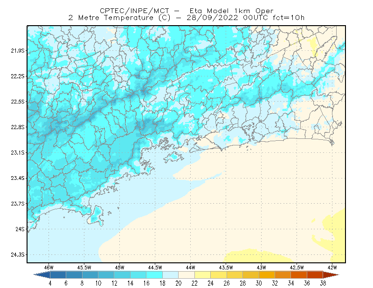Viewport: 373px width, 288px height.
Task: Click the 44W longitude axis label
Action: 190,267
